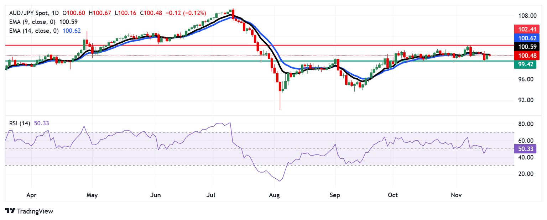This screenshot has height=220, width=547.
Task: Click the purple 50.33 RSI value tag
Action: tap(523, 149)
